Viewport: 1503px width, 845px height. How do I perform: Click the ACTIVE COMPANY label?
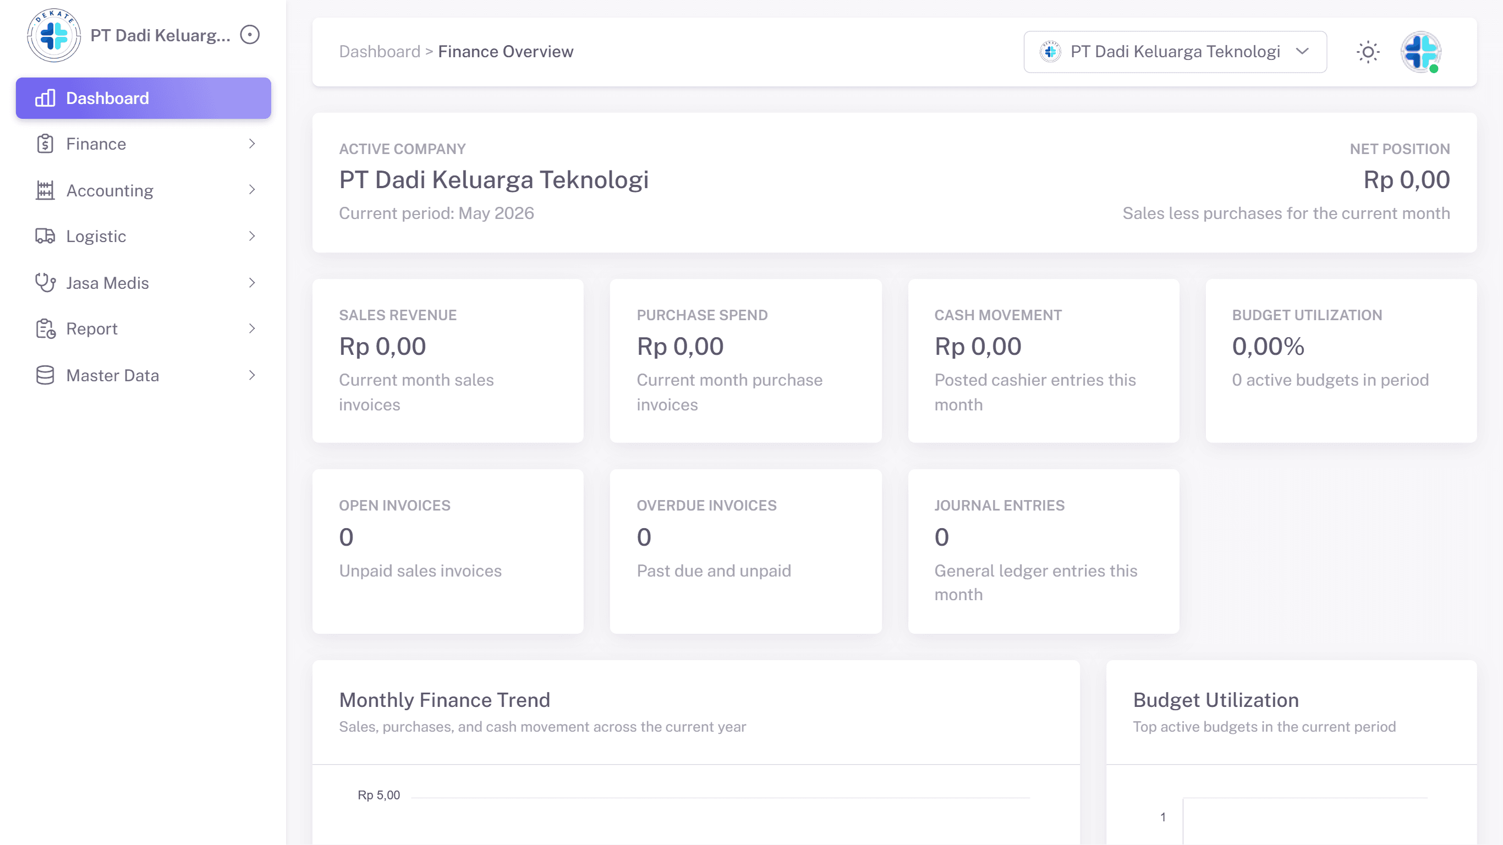click(402, 150)
